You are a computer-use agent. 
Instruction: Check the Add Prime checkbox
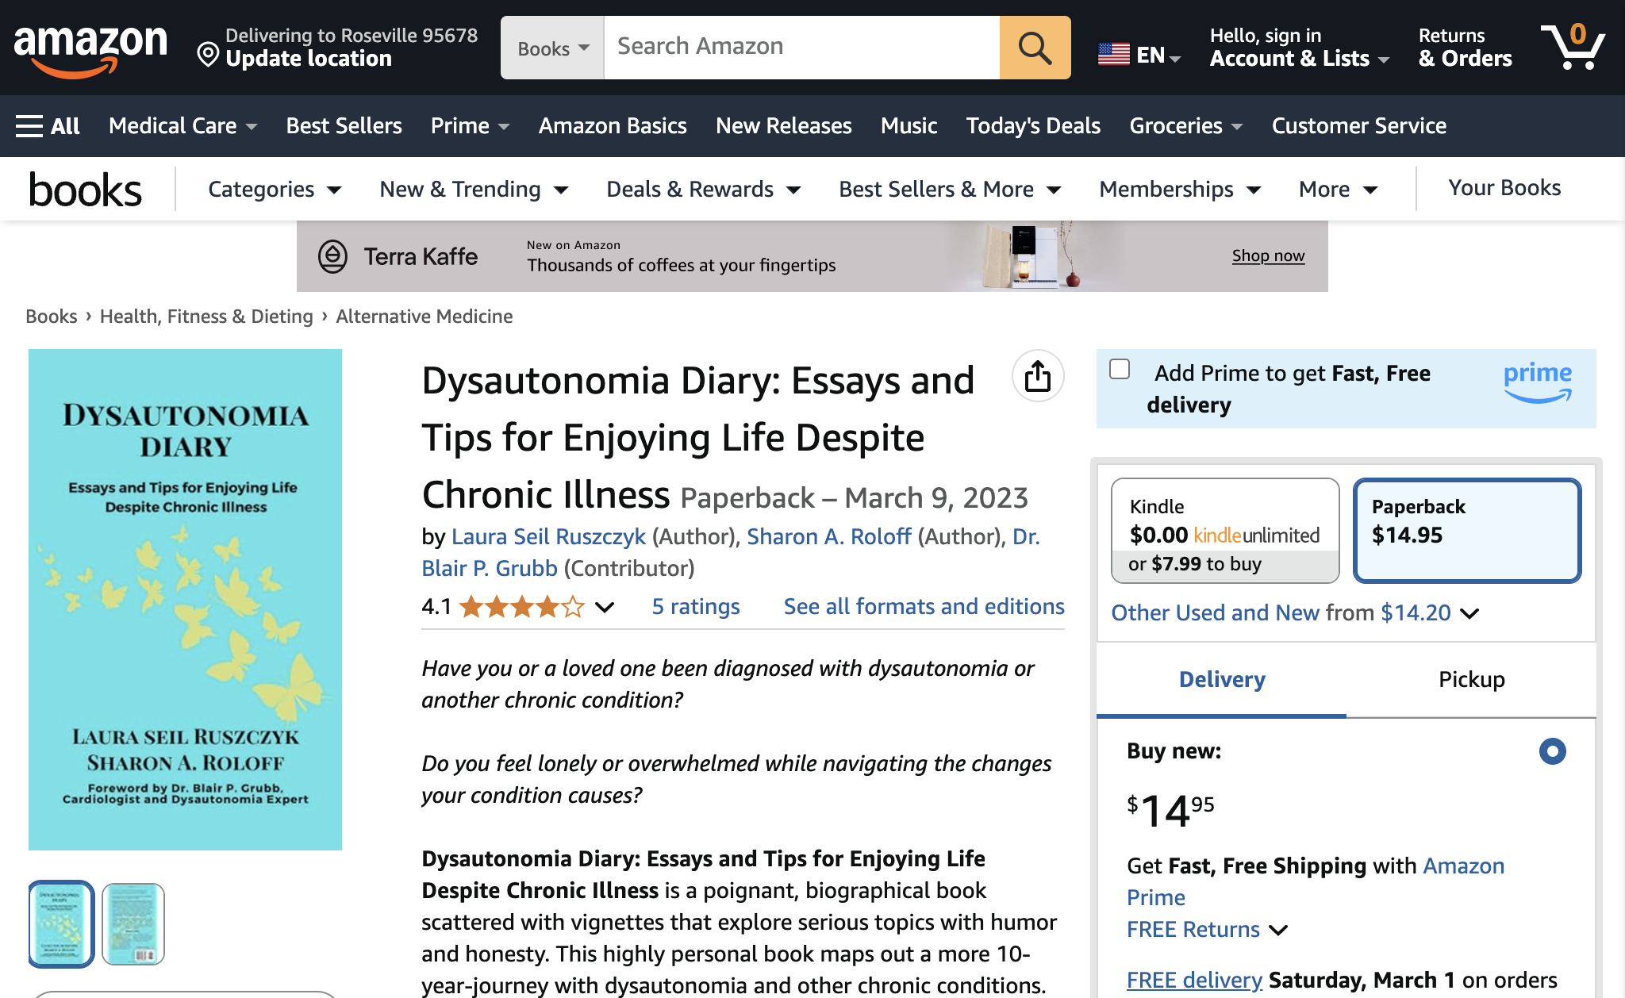coord(1120,369)
